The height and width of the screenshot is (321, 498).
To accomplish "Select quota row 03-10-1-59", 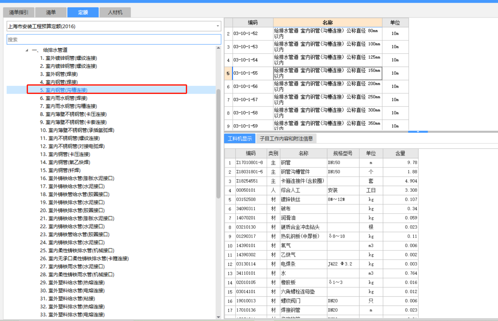I will click(x=316, y=125).
